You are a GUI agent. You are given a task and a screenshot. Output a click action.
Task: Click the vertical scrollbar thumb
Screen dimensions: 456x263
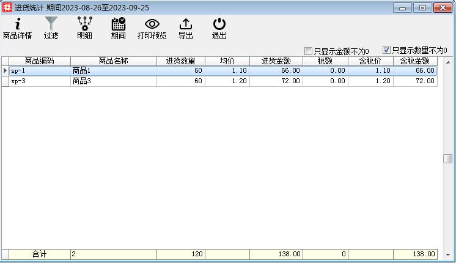coord(447,158)
